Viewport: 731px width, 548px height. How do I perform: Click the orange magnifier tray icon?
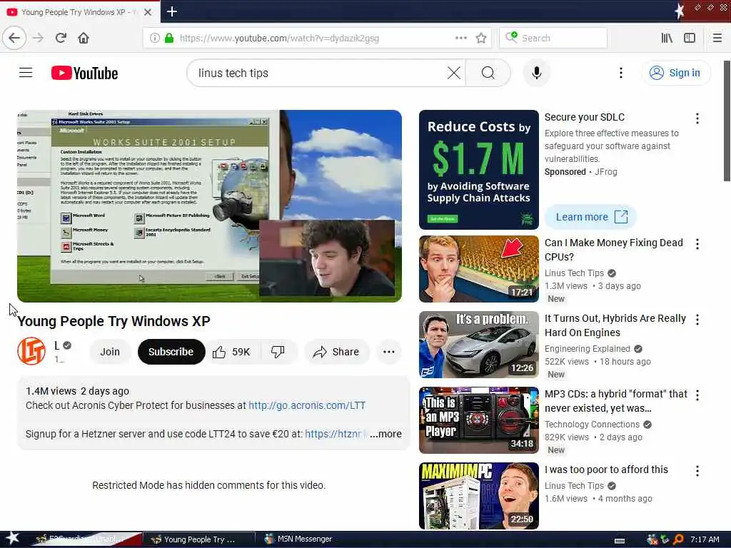(x=678, y=539)
